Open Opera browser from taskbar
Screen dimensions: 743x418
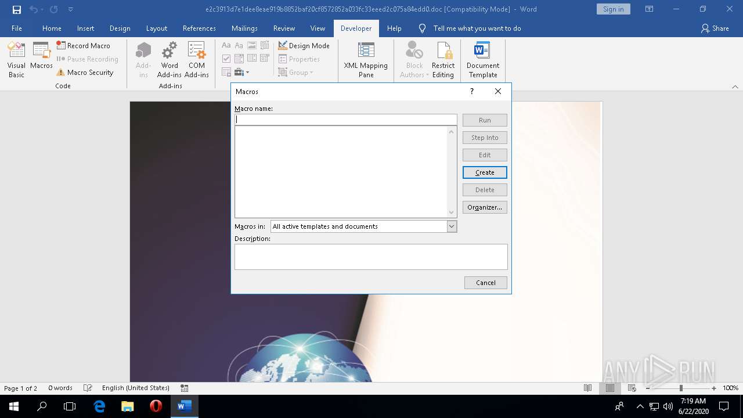[x=156, y=406]
